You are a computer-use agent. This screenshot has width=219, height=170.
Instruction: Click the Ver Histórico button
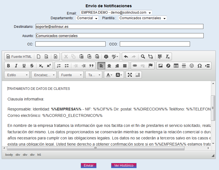tap(124, 166)
